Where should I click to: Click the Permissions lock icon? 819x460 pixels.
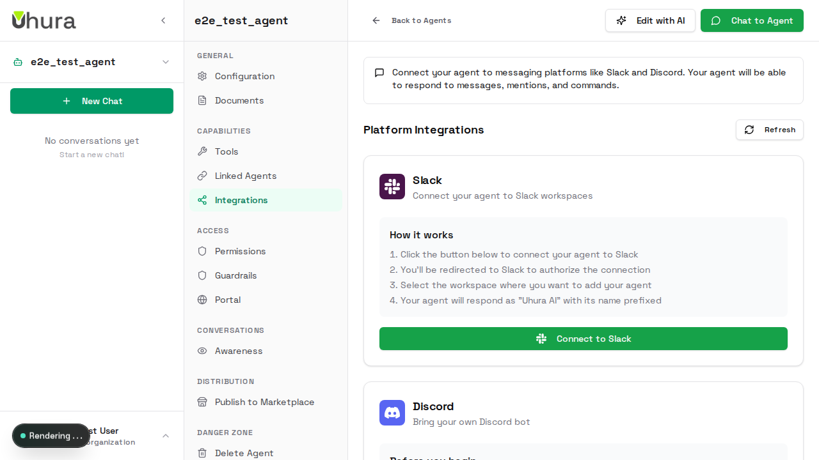202,251
